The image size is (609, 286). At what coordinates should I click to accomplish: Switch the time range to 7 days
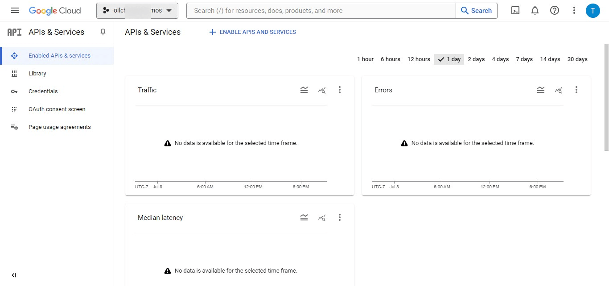tap(524, 59)
